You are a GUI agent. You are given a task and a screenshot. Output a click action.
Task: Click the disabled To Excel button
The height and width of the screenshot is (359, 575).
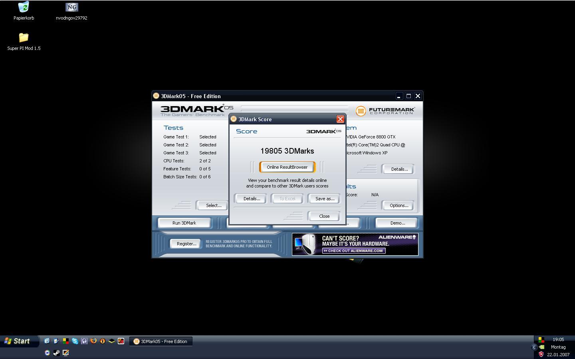pos(287,199)
